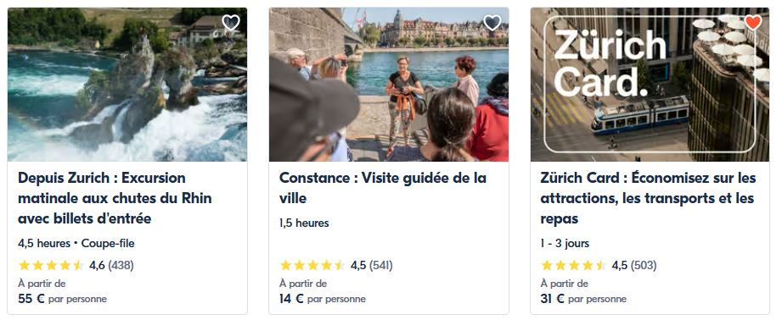Viewport: 782px width, 320px height.
Task: Open the Zürich Card tram image
Action: 650,85
